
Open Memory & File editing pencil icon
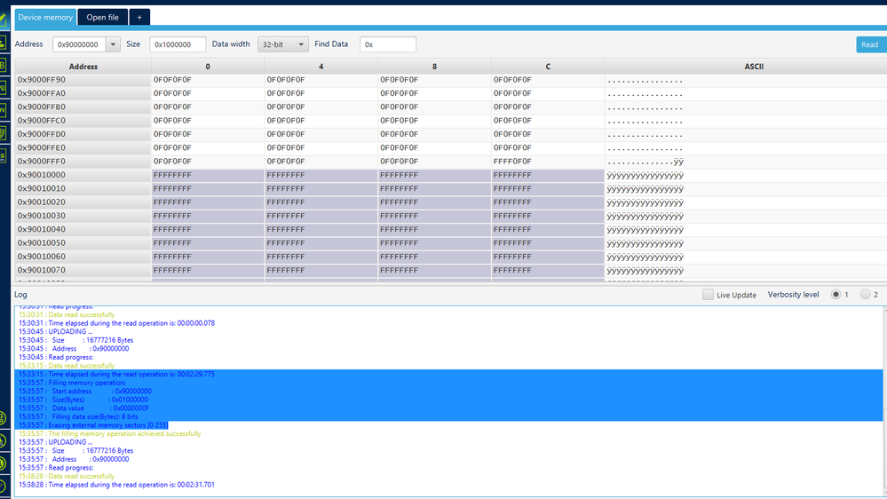pyautogui.click(x=3, y=21)
